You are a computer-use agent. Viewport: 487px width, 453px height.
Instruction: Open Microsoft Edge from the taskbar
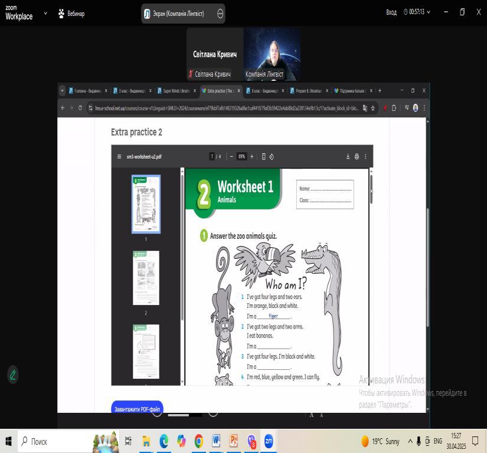click(x=164, y=441)
